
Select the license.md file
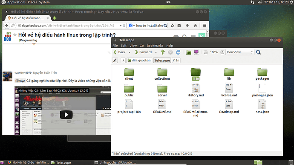pos(229,90)
